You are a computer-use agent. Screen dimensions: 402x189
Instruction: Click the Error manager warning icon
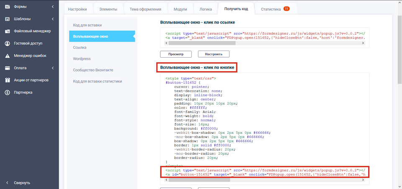point(7,56)
